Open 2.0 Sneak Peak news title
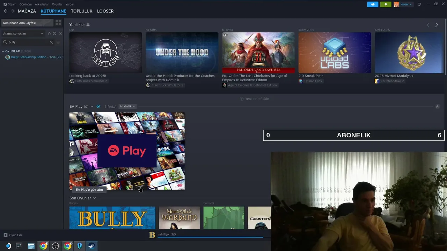Screen dimensions: 447x251 click(311, 76)
